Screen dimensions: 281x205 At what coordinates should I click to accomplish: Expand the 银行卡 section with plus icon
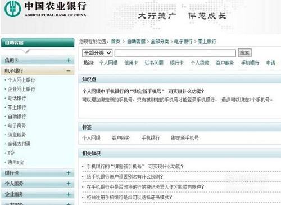[69, 173]
